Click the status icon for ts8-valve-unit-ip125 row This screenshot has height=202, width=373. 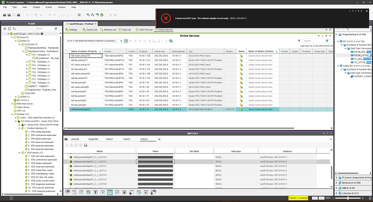click(x=241, y=56)
